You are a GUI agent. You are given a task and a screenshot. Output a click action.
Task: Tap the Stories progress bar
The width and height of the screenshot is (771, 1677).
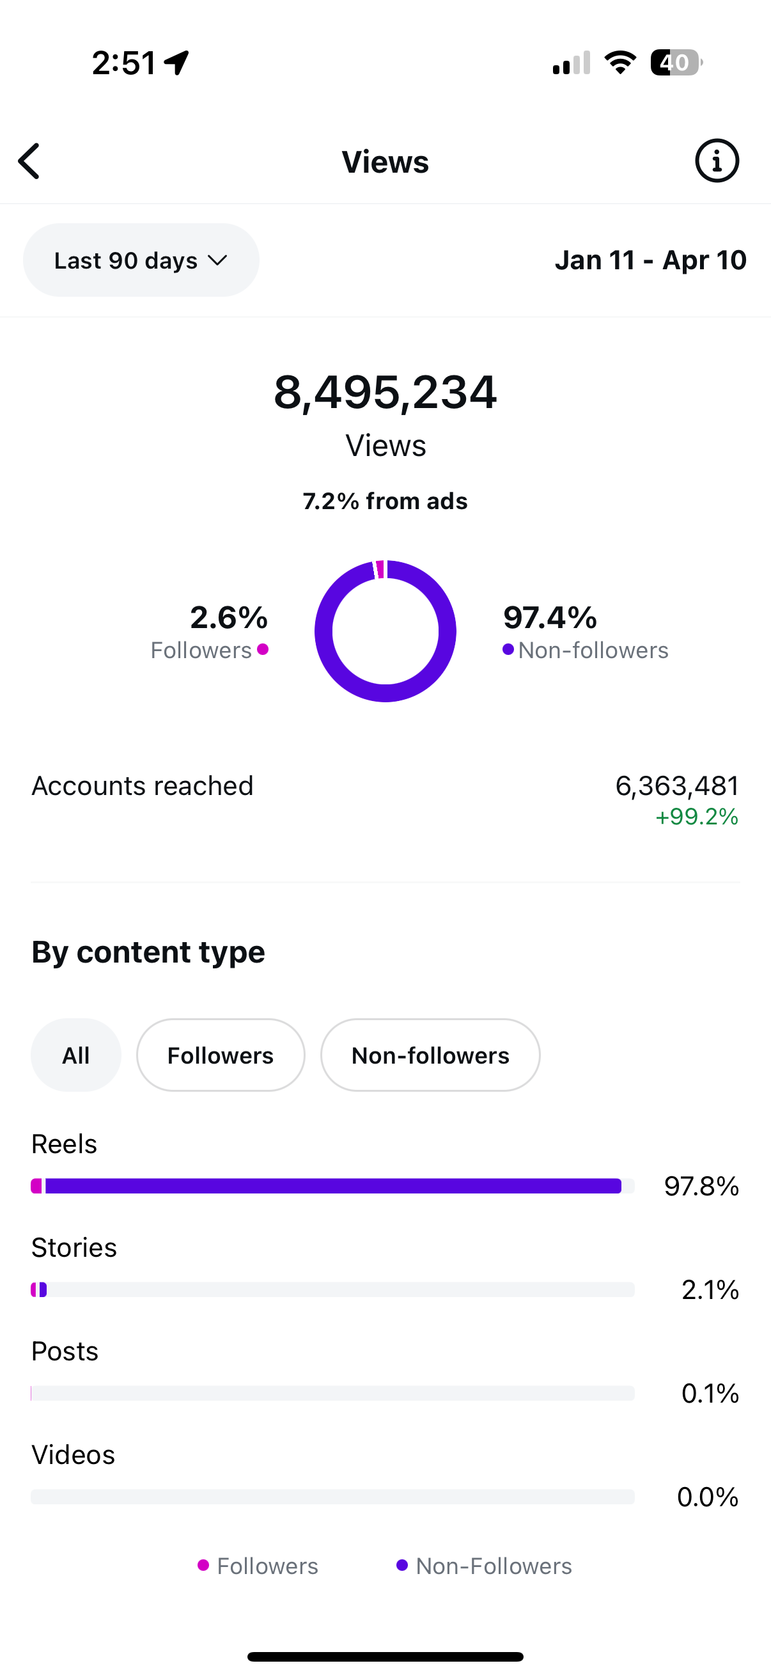point(332,1289)
